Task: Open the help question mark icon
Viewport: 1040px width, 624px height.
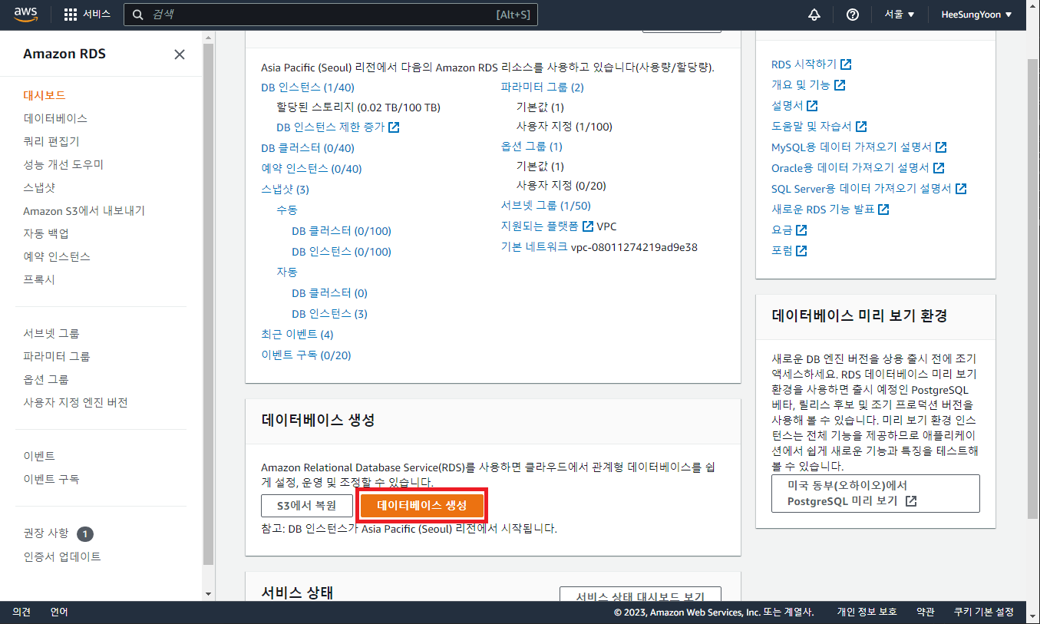Action: pyautogui.click(x=852, y=15)
